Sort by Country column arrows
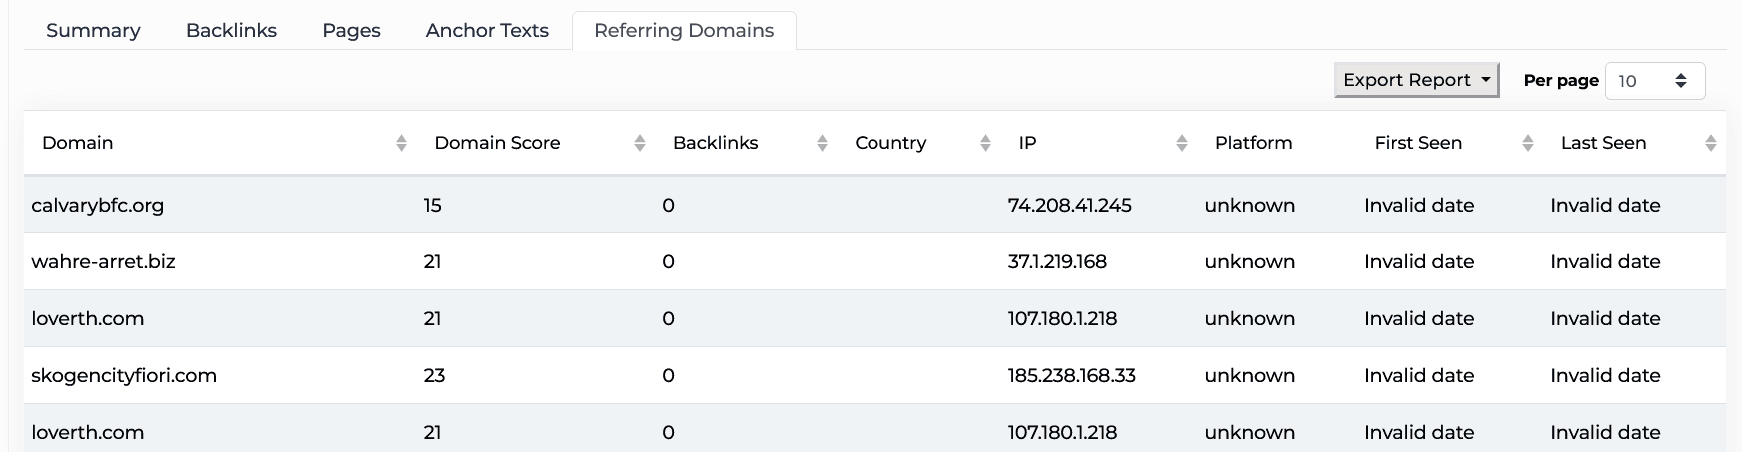Viewport: 1742px width, 452px height. [985, 143]
